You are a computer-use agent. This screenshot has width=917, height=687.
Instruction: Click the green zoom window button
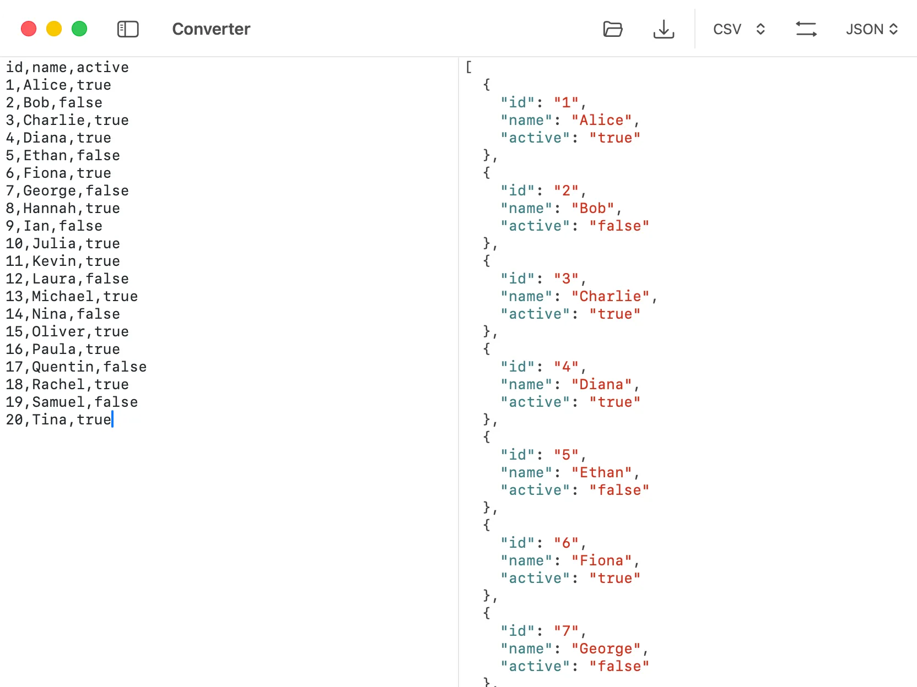click(79, 29)
